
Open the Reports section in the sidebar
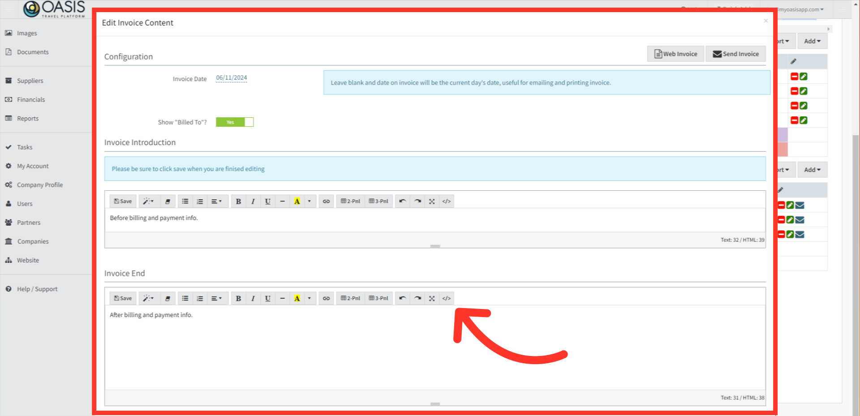(x=27, y=118)
